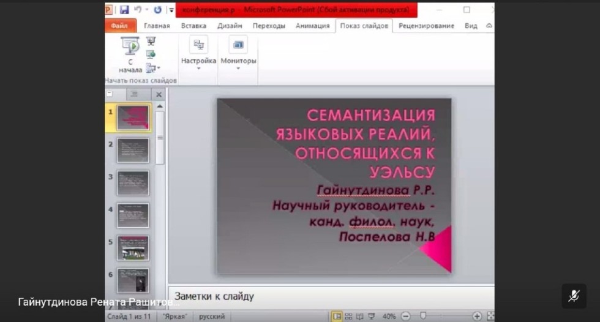
Task: Open the Дизайн ribbon tab
Action: click(x=230, y=26)
